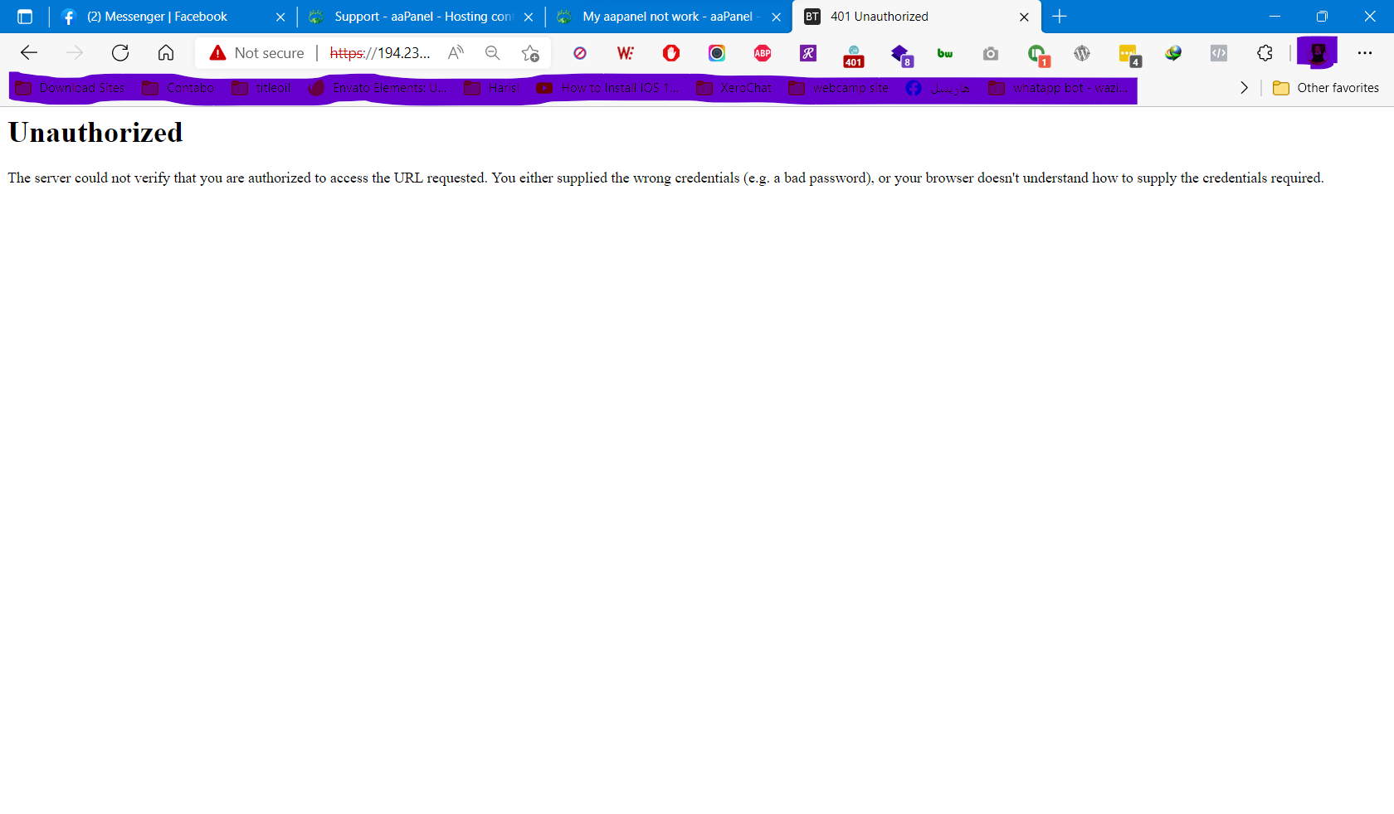This screenshot has height=814, width=1394.
Task: Reload the current page
Action: click(120, 52)
